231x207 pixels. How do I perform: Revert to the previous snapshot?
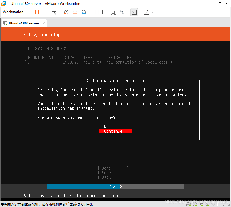(75, 12)
